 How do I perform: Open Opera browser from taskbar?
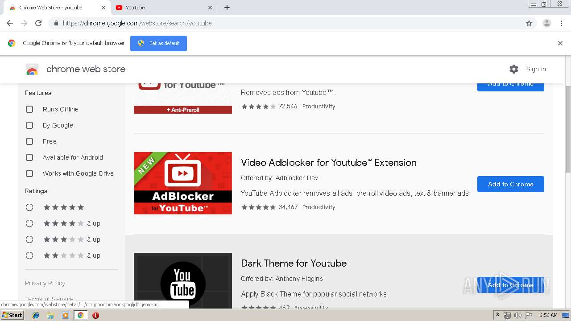click(95, 315)
